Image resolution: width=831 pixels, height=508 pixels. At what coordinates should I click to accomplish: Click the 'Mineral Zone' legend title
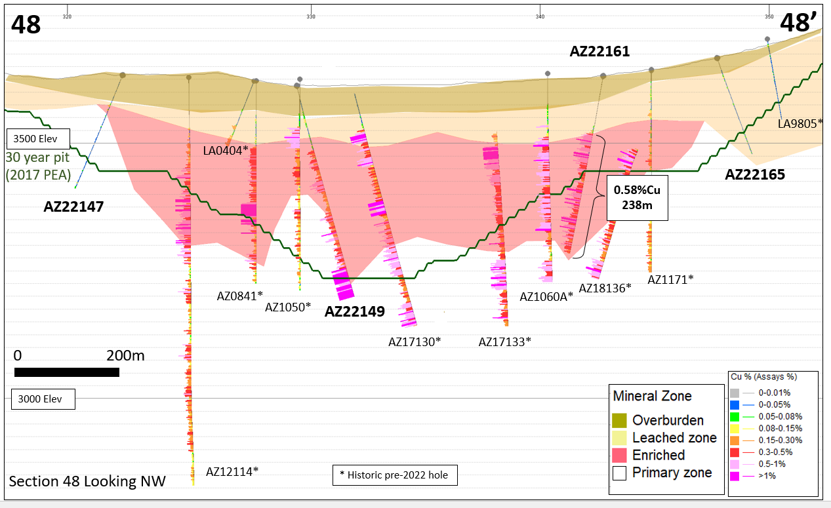(652, 396)
